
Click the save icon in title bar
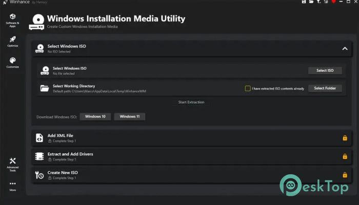point(304,2)
